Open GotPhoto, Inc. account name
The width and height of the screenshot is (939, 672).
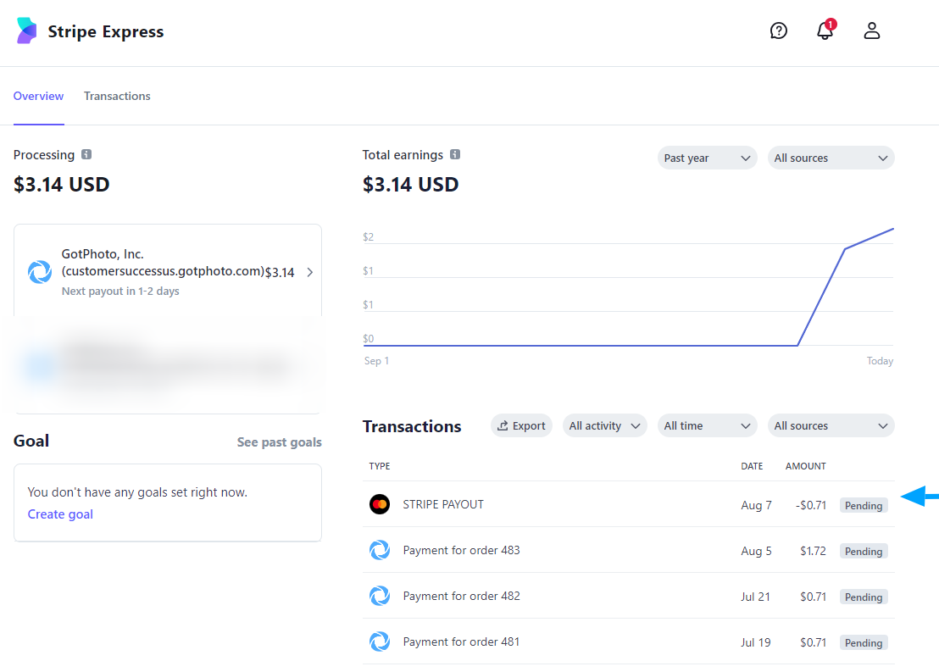(x=163, y=263)
